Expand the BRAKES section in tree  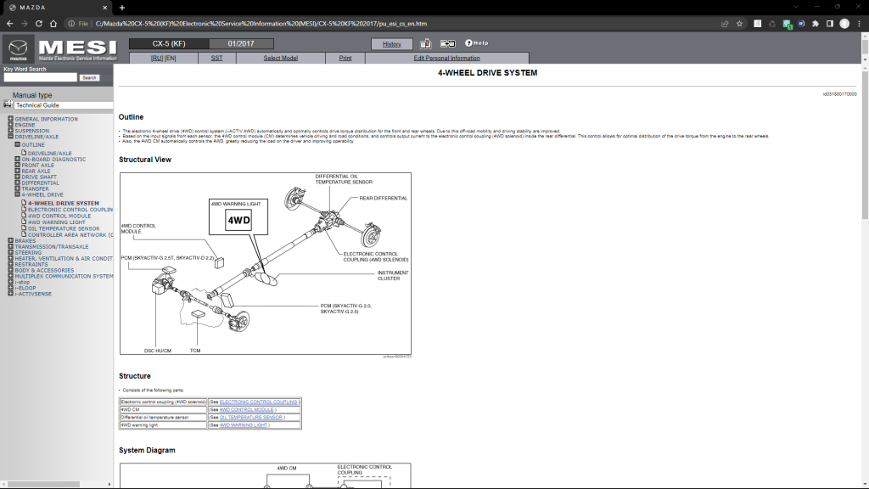click(10, 240)
